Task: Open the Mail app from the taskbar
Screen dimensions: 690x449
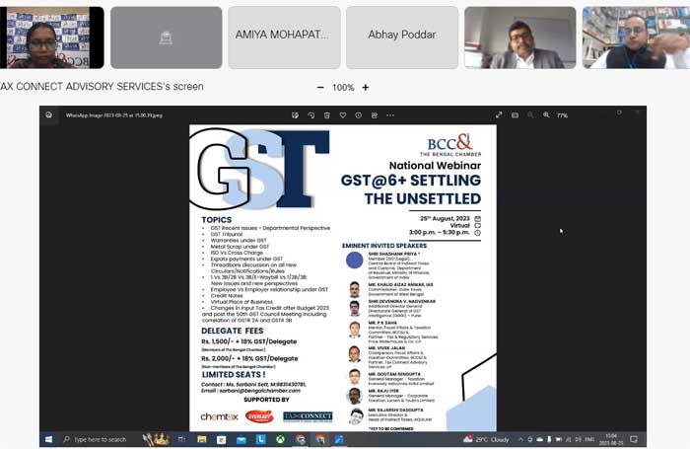Action: (x=241, y=439)
